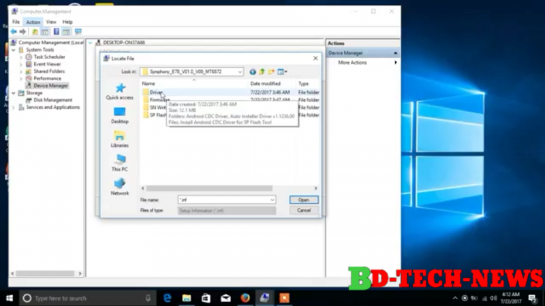Select This PC in places bar
The image size is (545, 306).
pyautogui.click(x=120, y=163)
